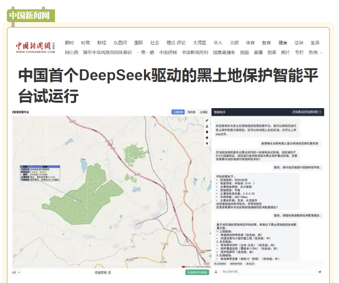Select the 卫星影像 map layer button
This screenshot has height=283, width=339.
(177, 112)
